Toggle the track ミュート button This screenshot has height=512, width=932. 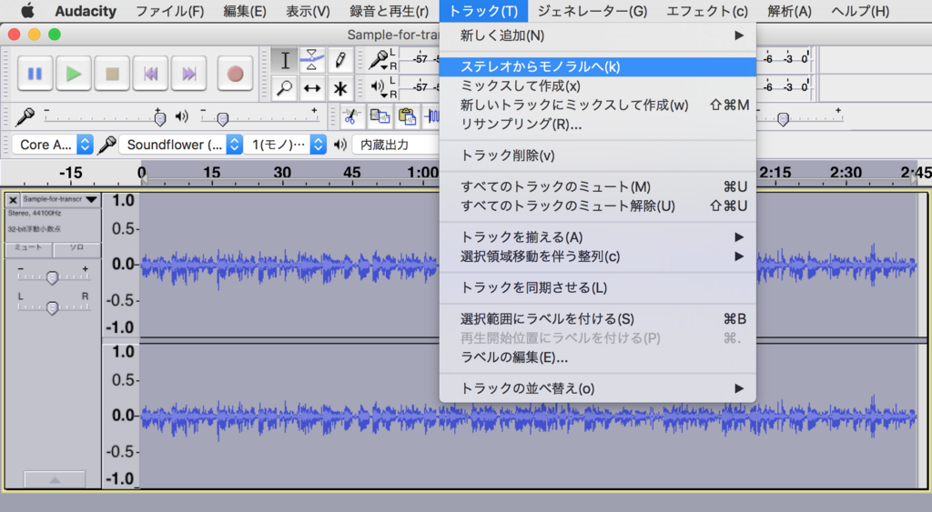pyautogui.click(x=28, y=247)
